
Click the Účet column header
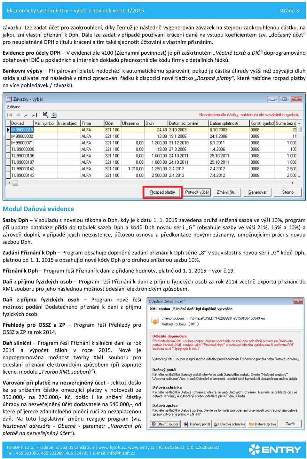coord(112,123)
